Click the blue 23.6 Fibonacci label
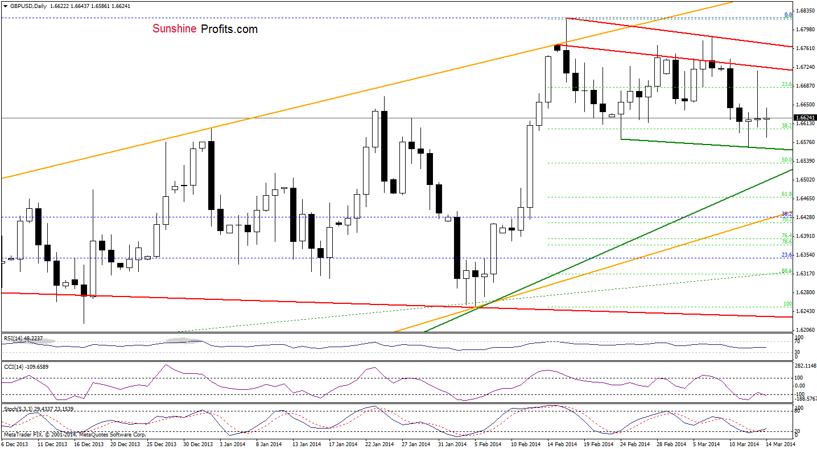 (787, 254)
